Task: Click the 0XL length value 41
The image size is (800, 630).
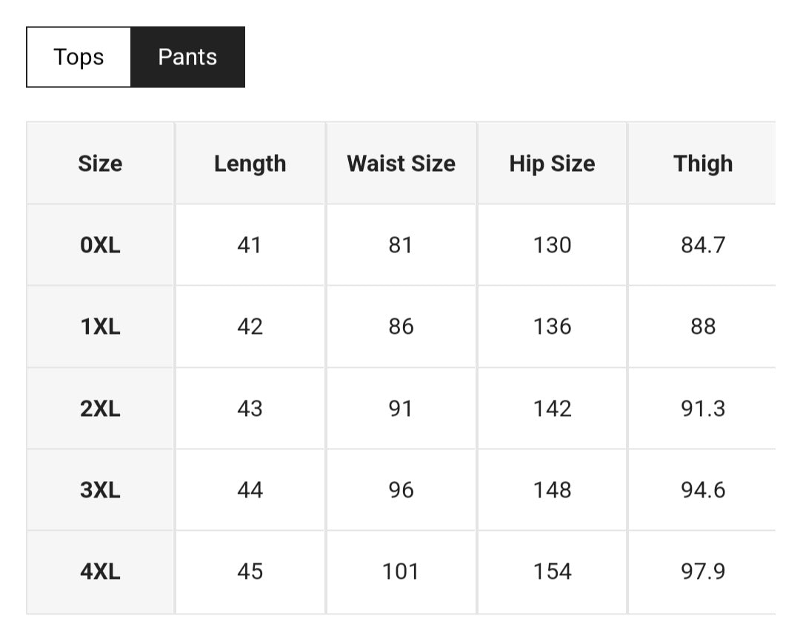Action: pos(250,245)
